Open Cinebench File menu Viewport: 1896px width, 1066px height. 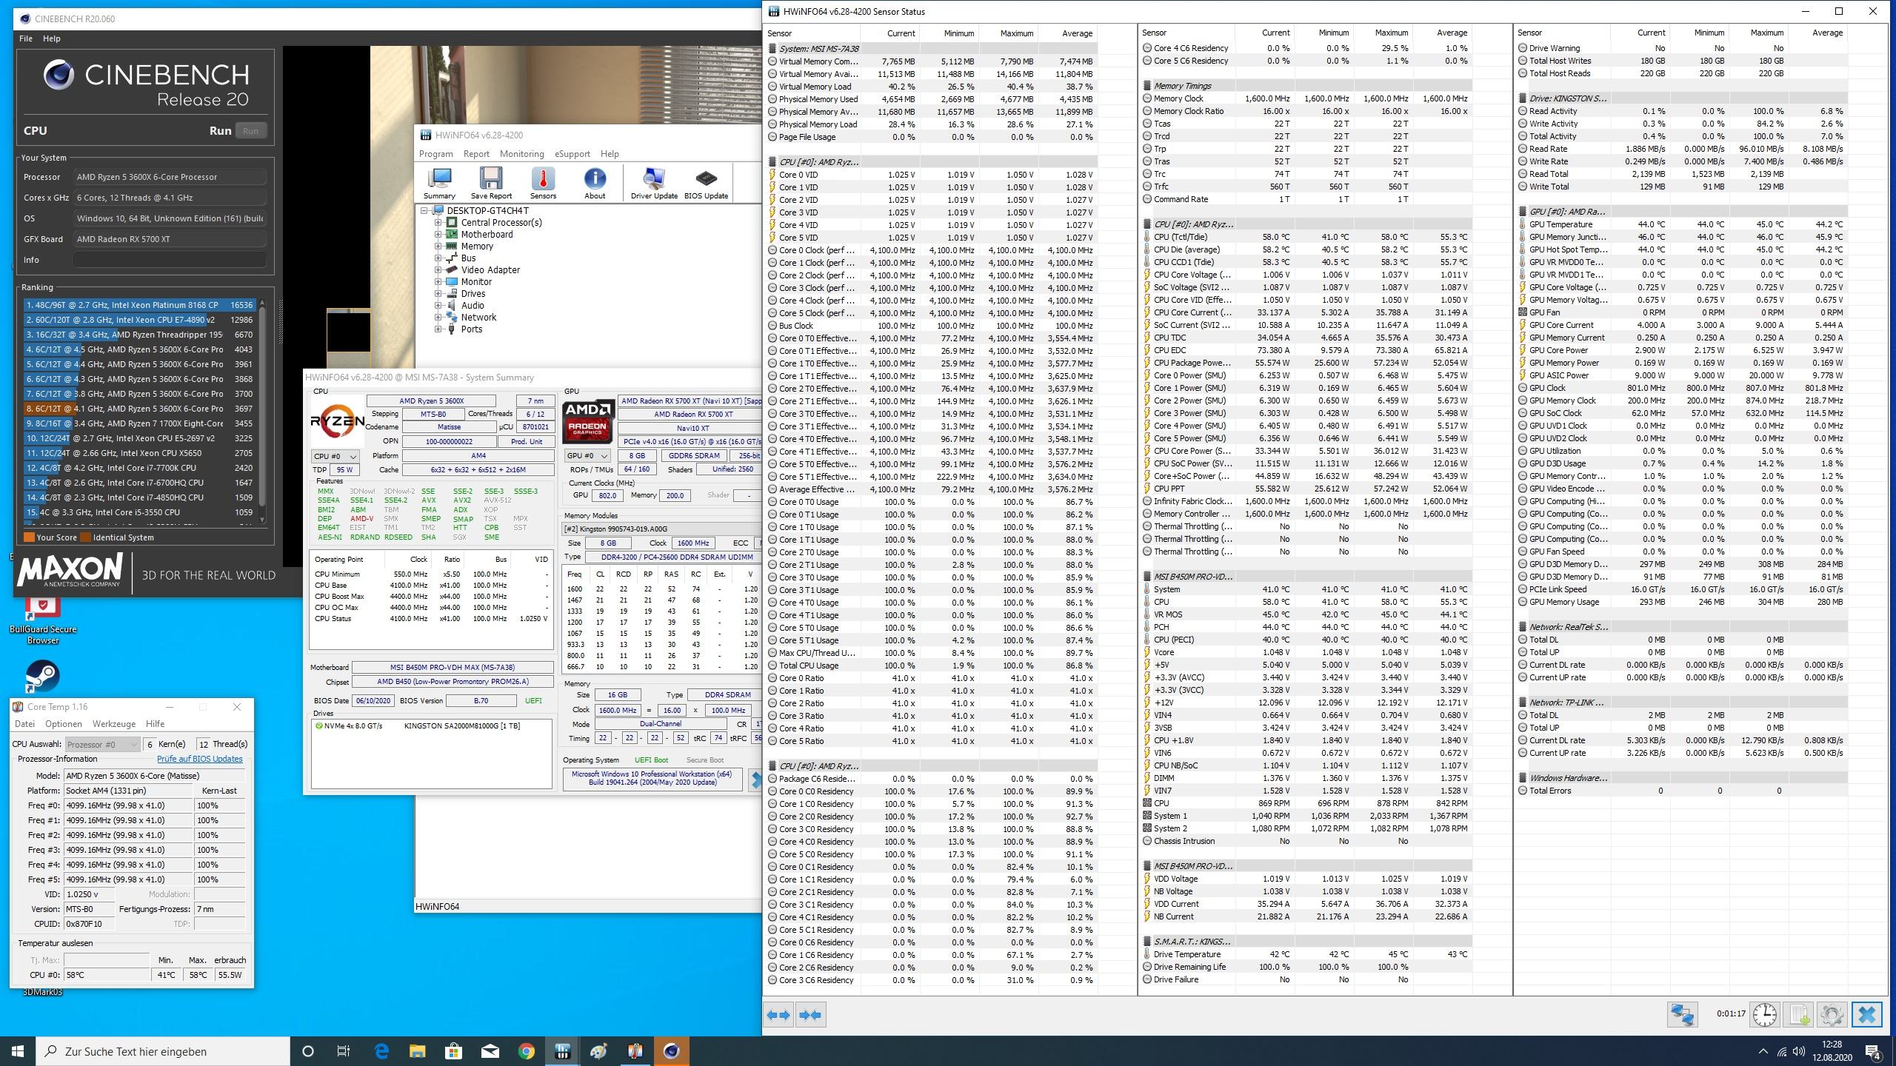25,38
